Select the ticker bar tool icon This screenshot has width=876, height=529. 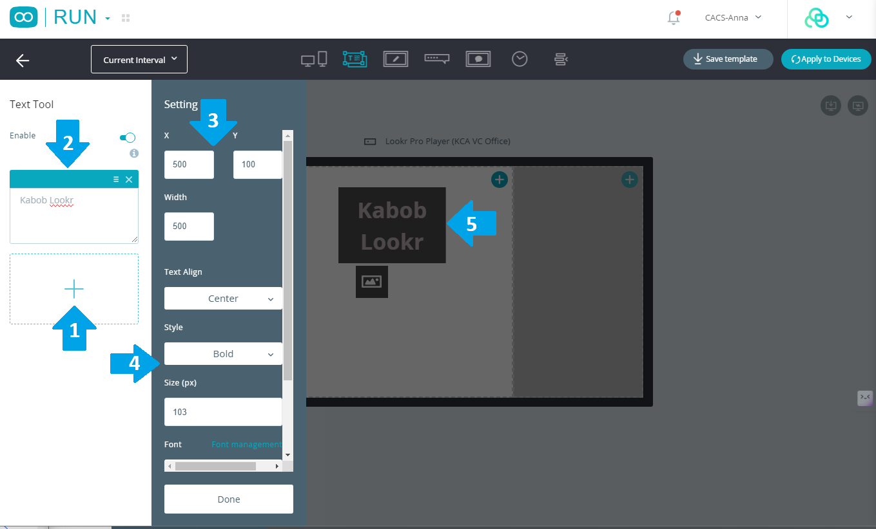click(436, 59)
